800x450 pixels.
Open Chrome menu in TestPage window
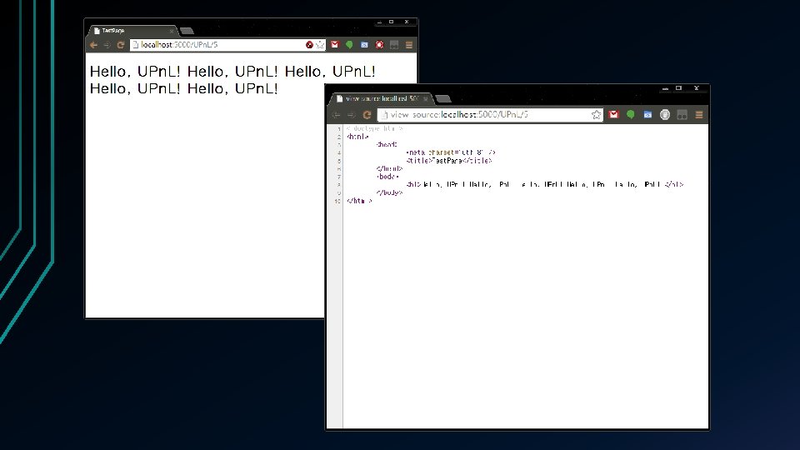point(408,45)
